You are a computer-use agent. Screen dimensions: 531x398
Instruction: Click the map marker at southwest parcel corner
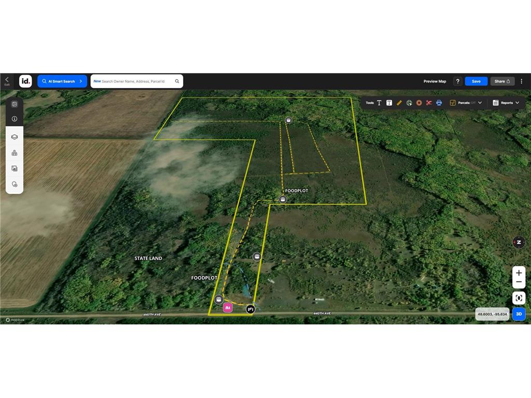coord(219,299)
